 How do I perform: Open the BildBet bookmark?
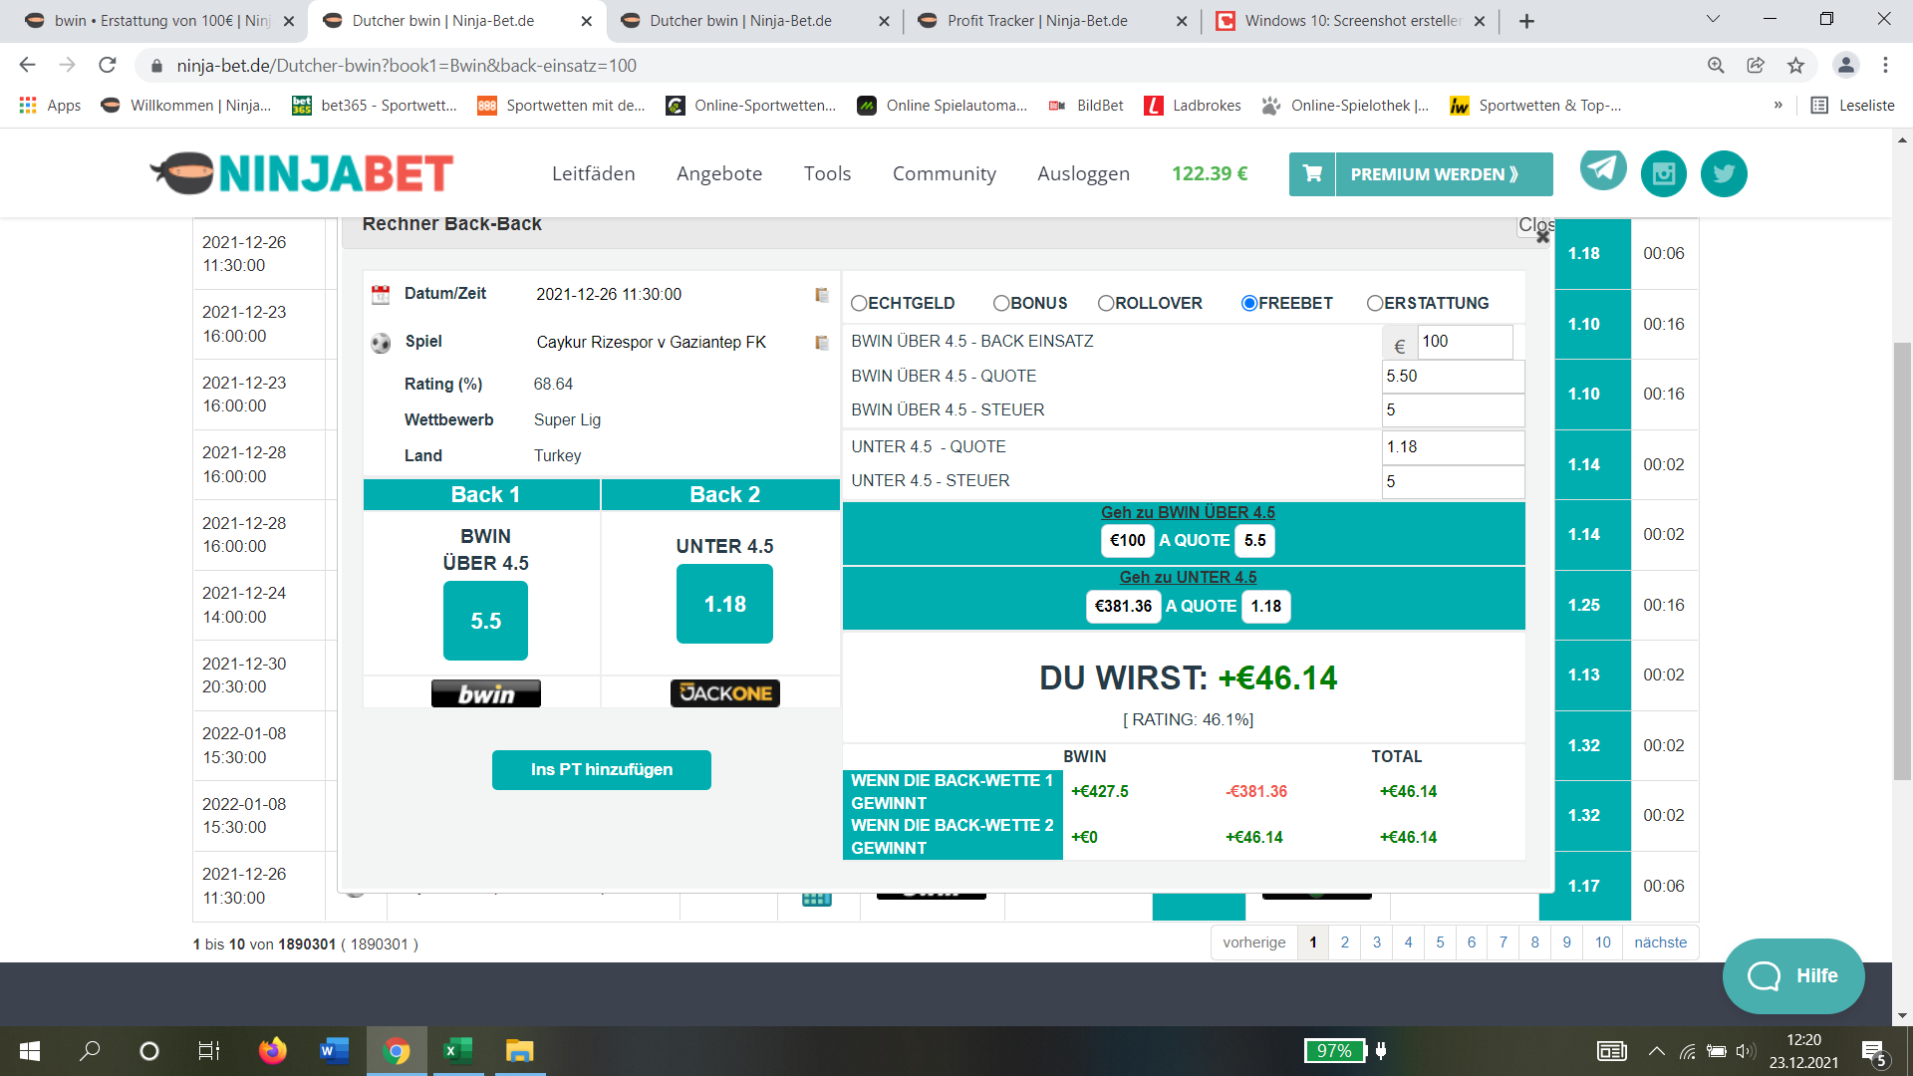(x=1086, y=106)
